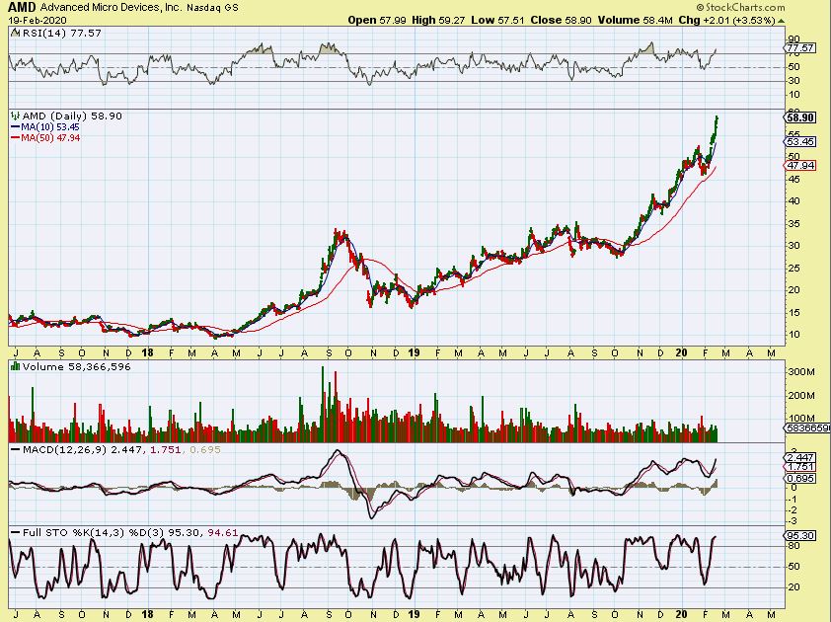Click the High 59.27 value
This screenshot has height=622, width=831.
tap(438, 20)
